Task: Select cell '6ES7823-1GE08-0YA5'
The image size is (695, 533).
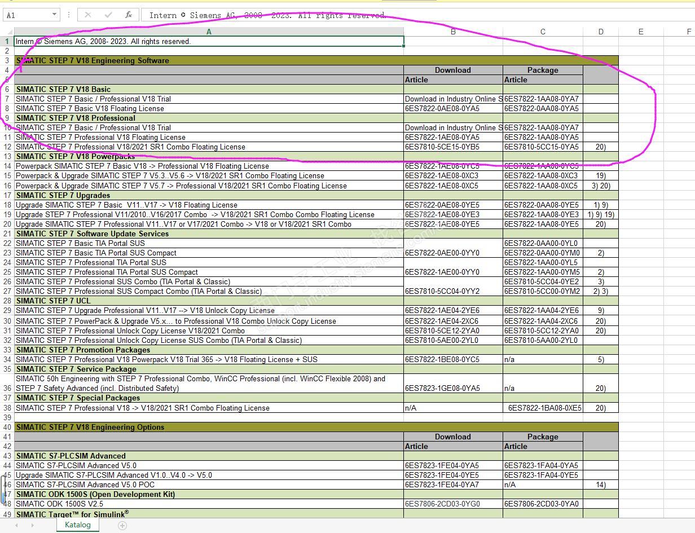Action: pos(453,384)
